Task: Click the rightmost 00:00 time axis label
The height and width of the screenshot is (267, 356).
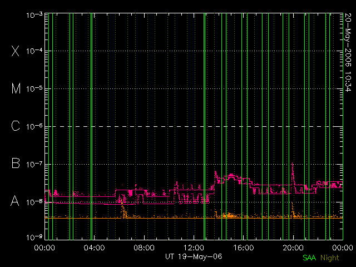Action: tap(343, 248)
